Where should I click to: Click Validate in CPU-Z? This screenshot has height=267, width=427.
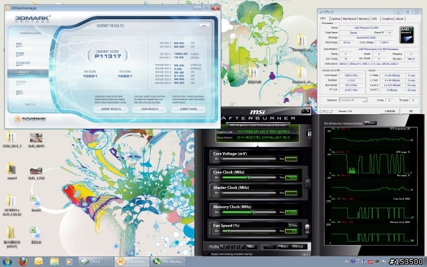(390, 111)
